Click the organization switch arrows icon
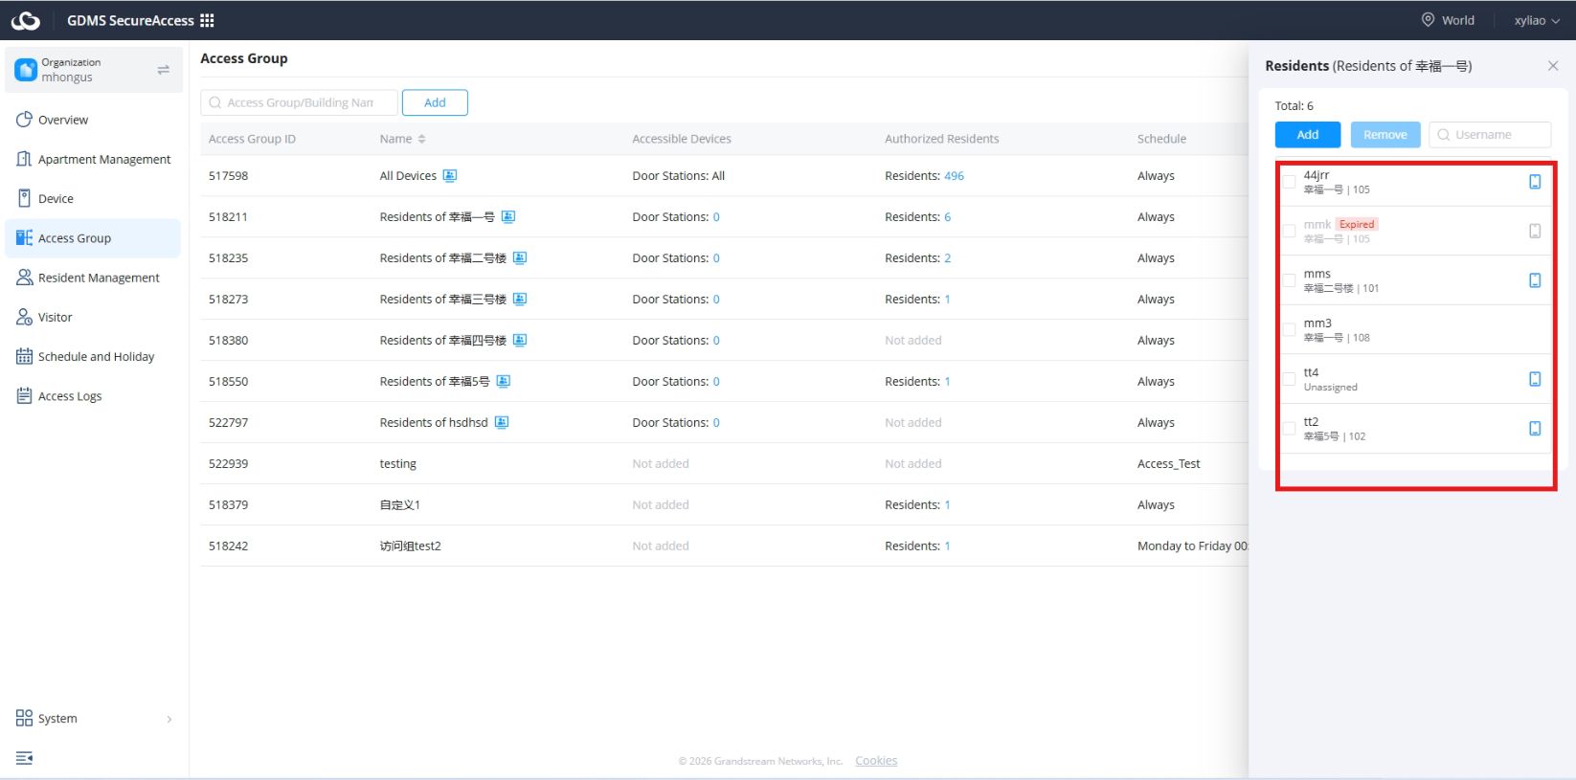 (x=164, y=70)
